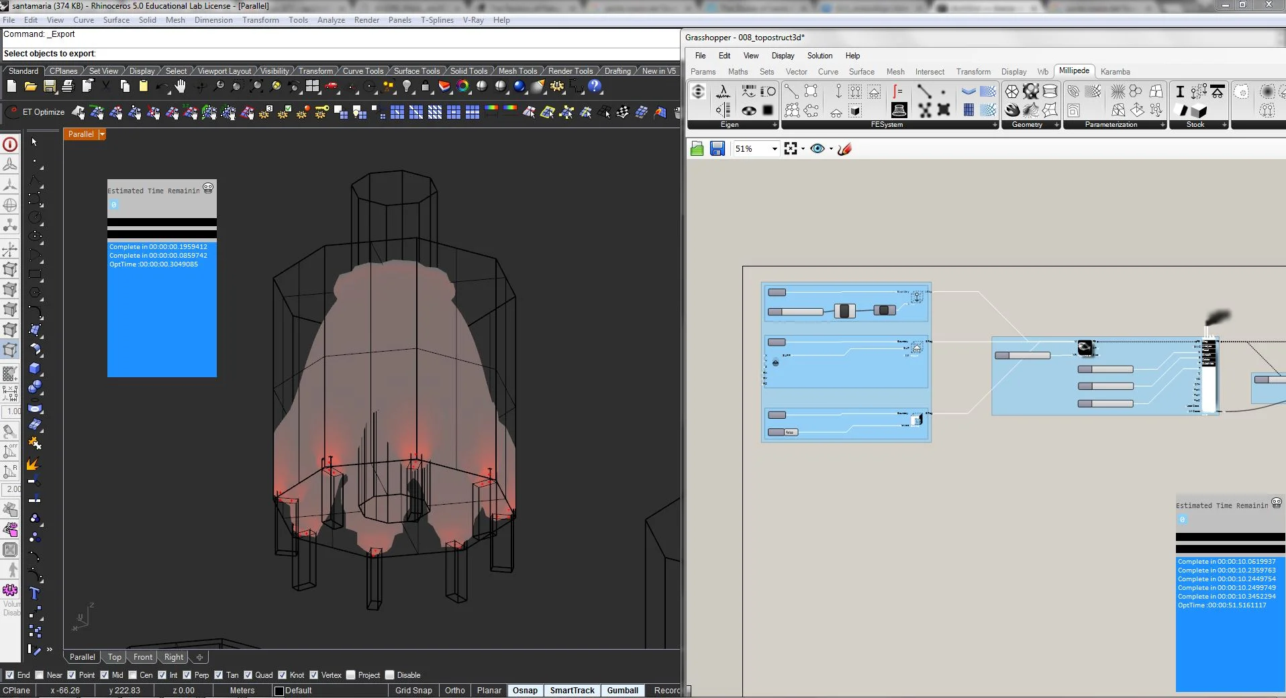Click the Pan hand icon in Rhino toolbar

coord(180,87)
